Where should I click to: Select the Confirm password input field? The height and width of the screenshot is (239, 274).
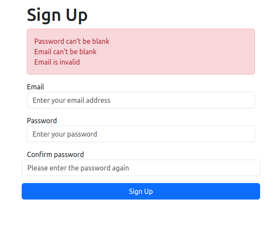click(140, 168)
